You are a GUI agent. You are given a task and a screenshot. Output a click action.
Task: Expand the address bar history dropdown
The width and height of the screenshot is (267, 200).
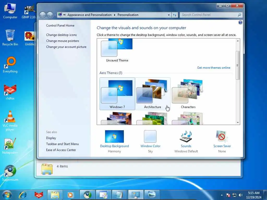click(169, 15)
